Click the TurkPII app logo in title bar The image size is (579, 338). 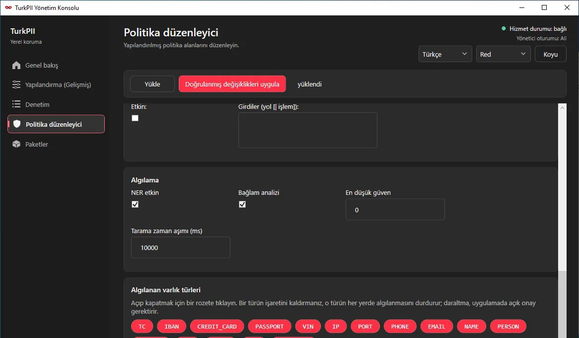coord(8,7)
